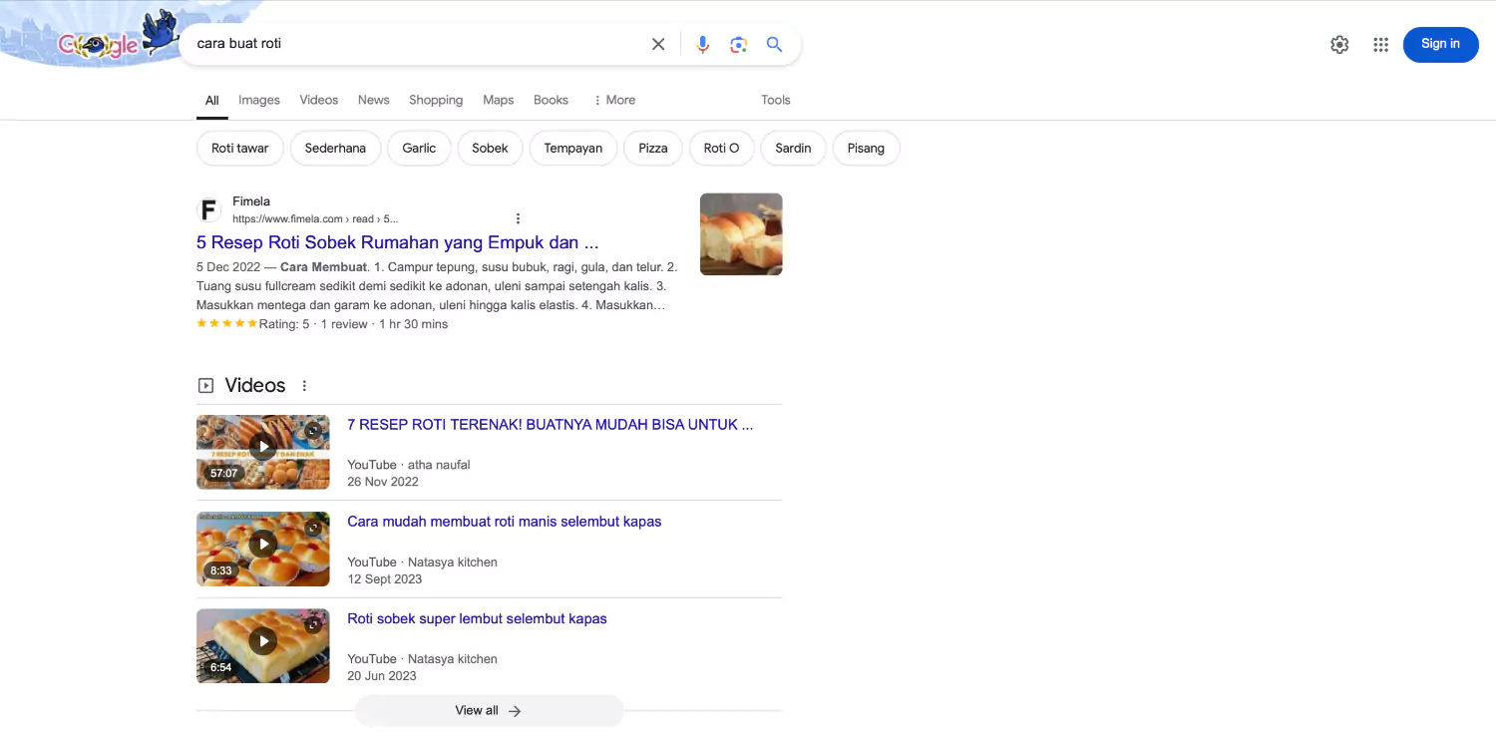1496x750 pixels.
Task: Open the 5 Resep Roti Sobek Rumahan link
Action: 398,242
